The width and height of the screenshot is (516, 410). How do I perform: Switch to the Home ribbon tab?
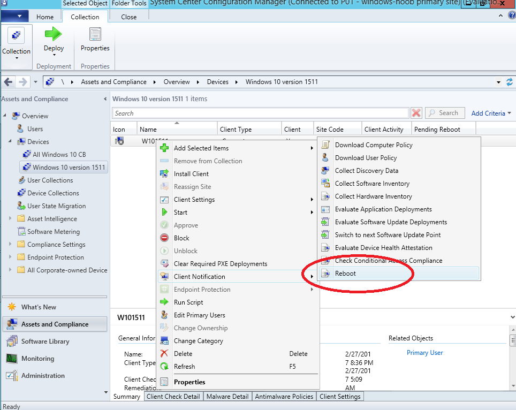(45, 17)
